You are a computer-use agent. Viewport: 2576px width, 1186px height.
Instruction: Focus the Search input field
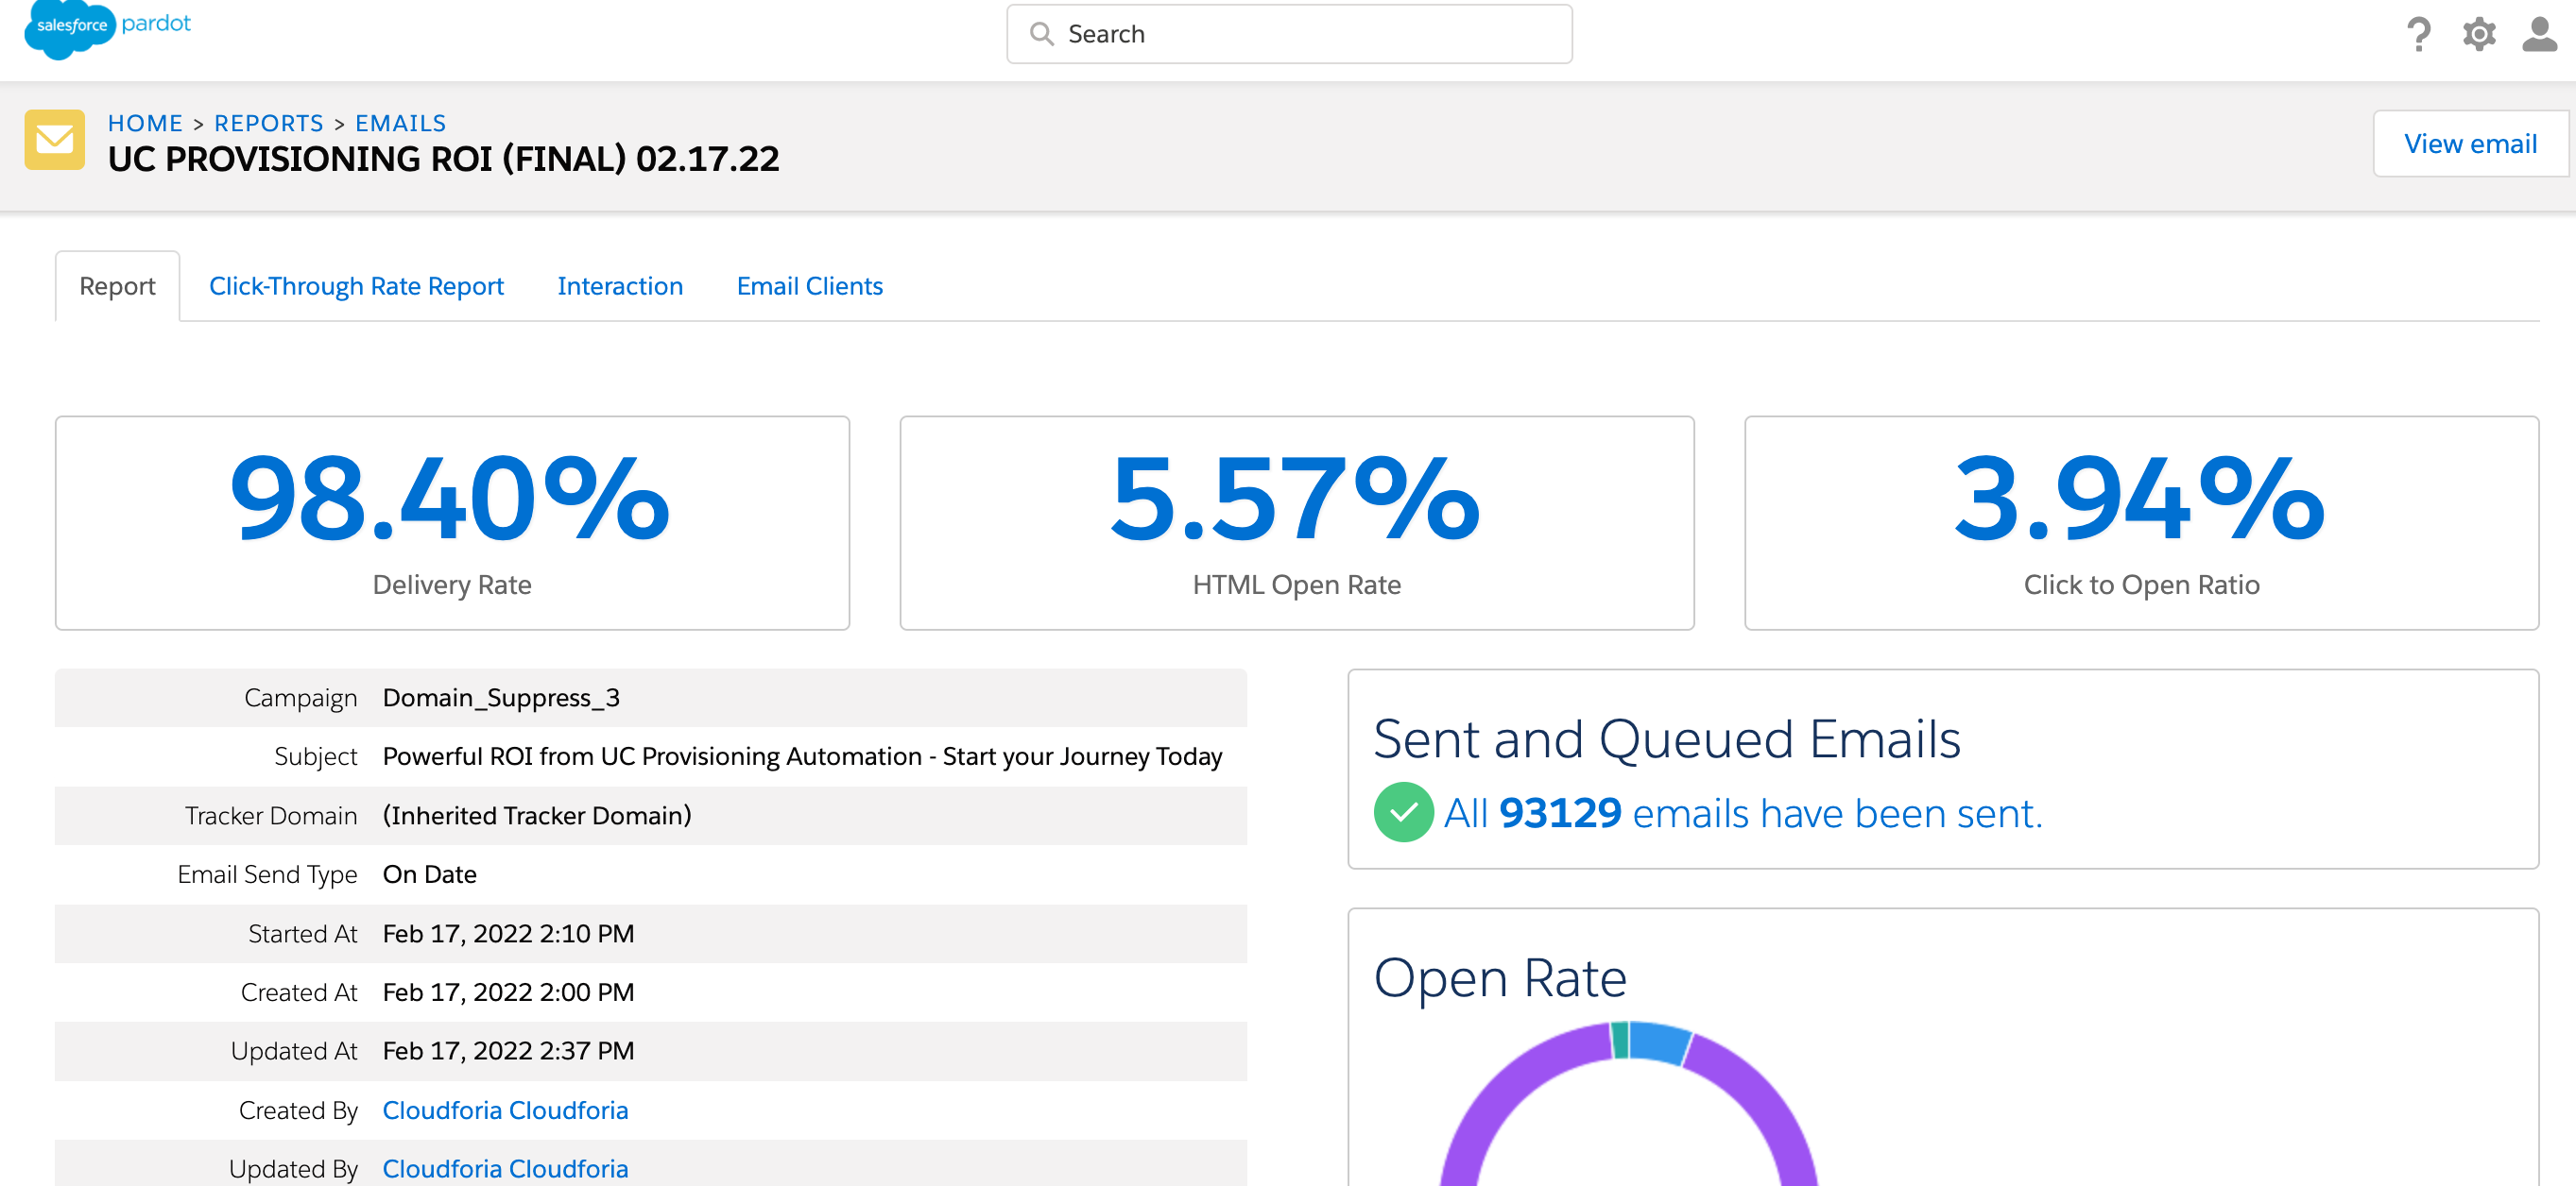(x=1289, y=34)
